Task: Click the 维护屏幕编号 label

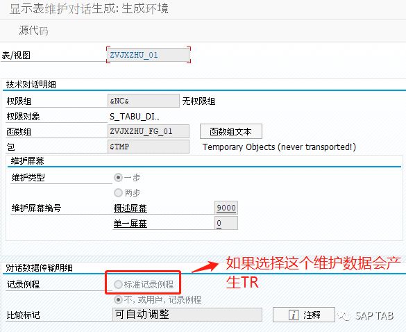Action: pyautogui.click(x=36, y=208)
